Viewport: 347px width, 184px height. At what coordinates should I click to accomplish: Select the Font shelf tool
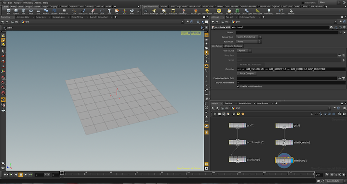(x=109, y=11)
